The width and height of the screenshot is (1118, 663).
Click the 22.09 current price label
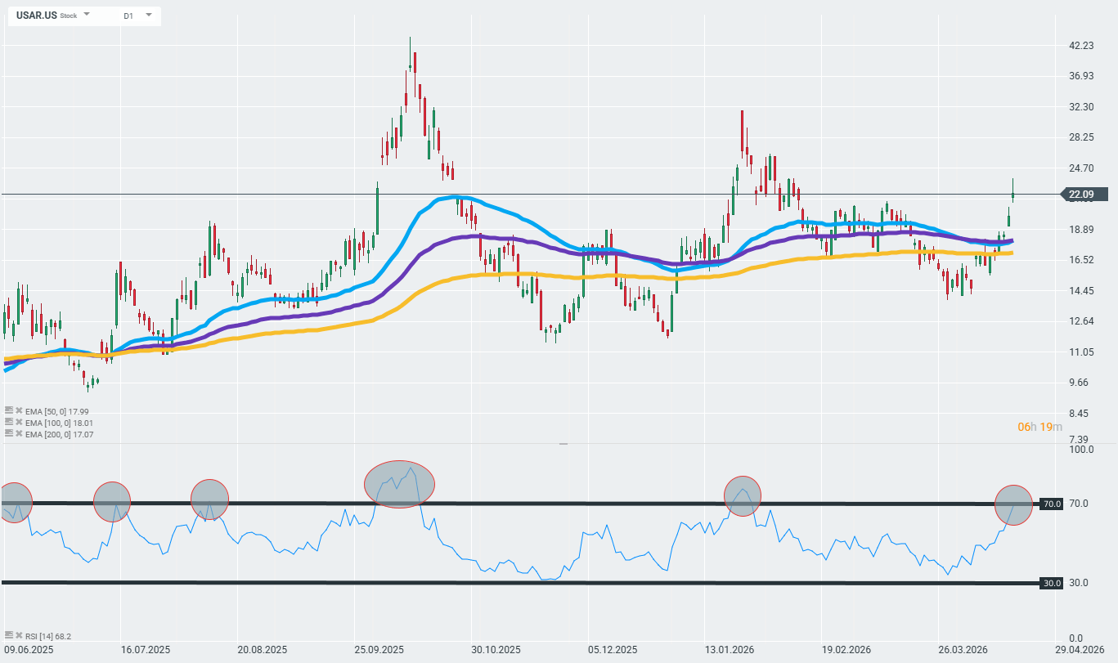click(x=1082, y=194)
